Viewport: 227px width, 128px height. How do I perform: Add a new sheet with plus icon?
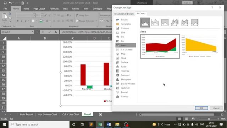tap(100, 114)
